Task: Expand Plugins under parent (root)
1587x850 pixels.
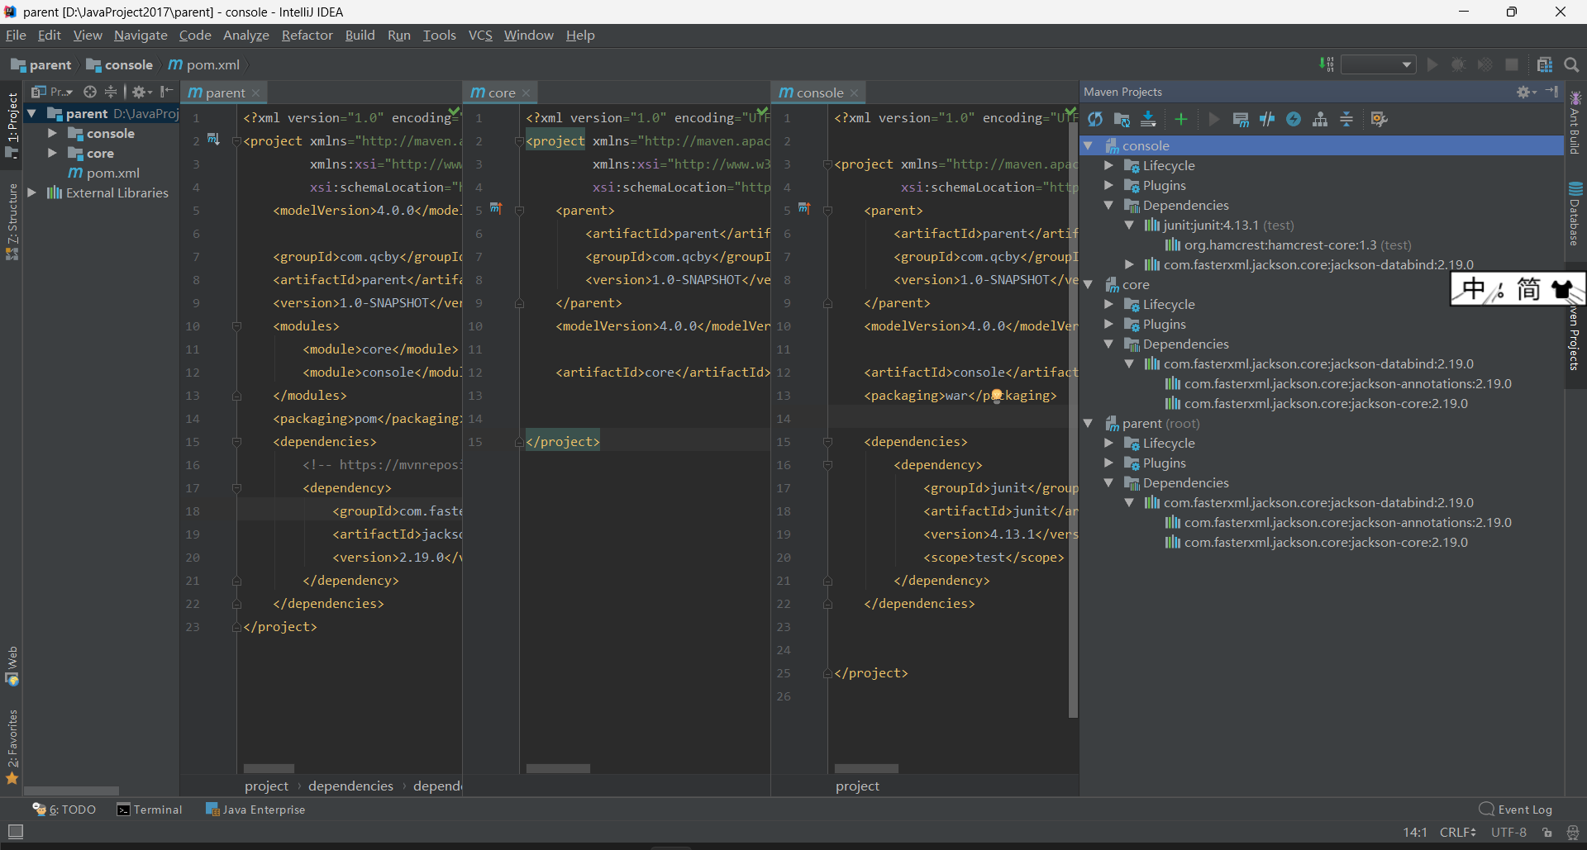Action: [1108, 463]
